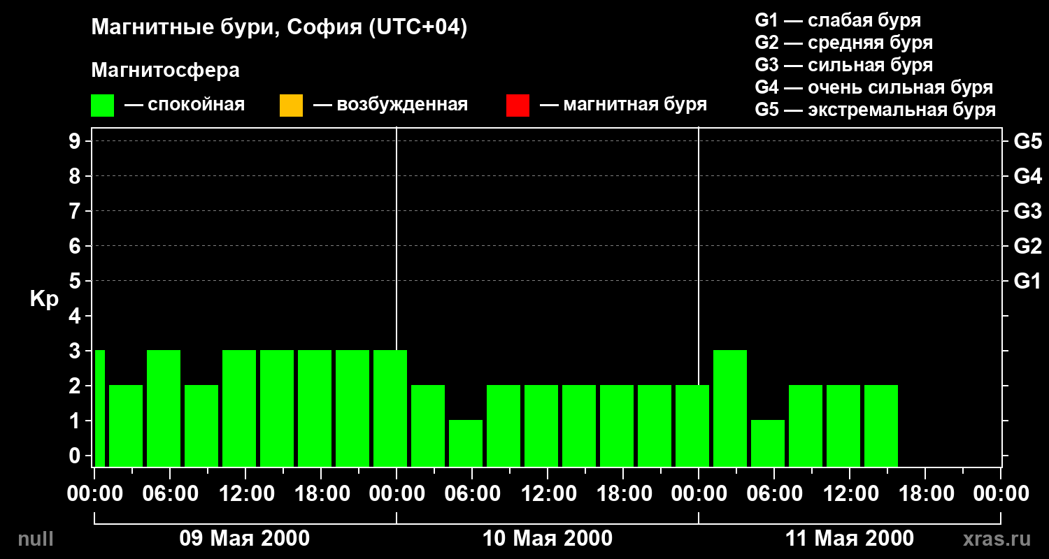Click the 'null' text in bottom corner
Image resolution: width=1049 pixels, height=559 pixels.
tap(35, 539)
